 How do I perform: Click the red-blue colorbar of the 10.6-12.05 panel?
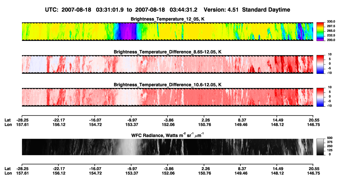[x=320, y=97]
